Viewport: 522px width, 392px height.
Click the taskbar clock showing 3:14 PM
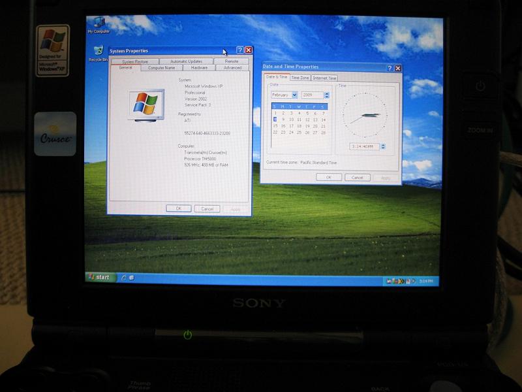pyautogui.click(x=426, y=281)
